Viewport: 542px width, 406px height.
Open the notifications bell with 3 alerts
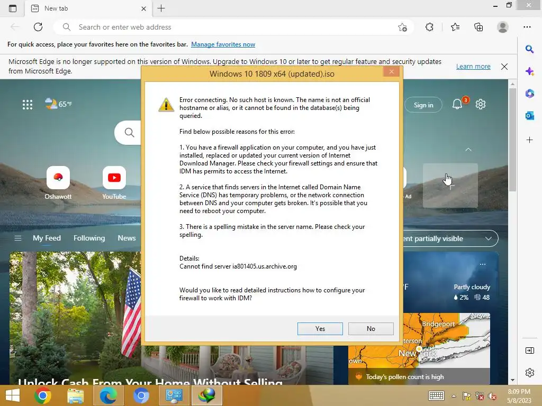(457, 104)
